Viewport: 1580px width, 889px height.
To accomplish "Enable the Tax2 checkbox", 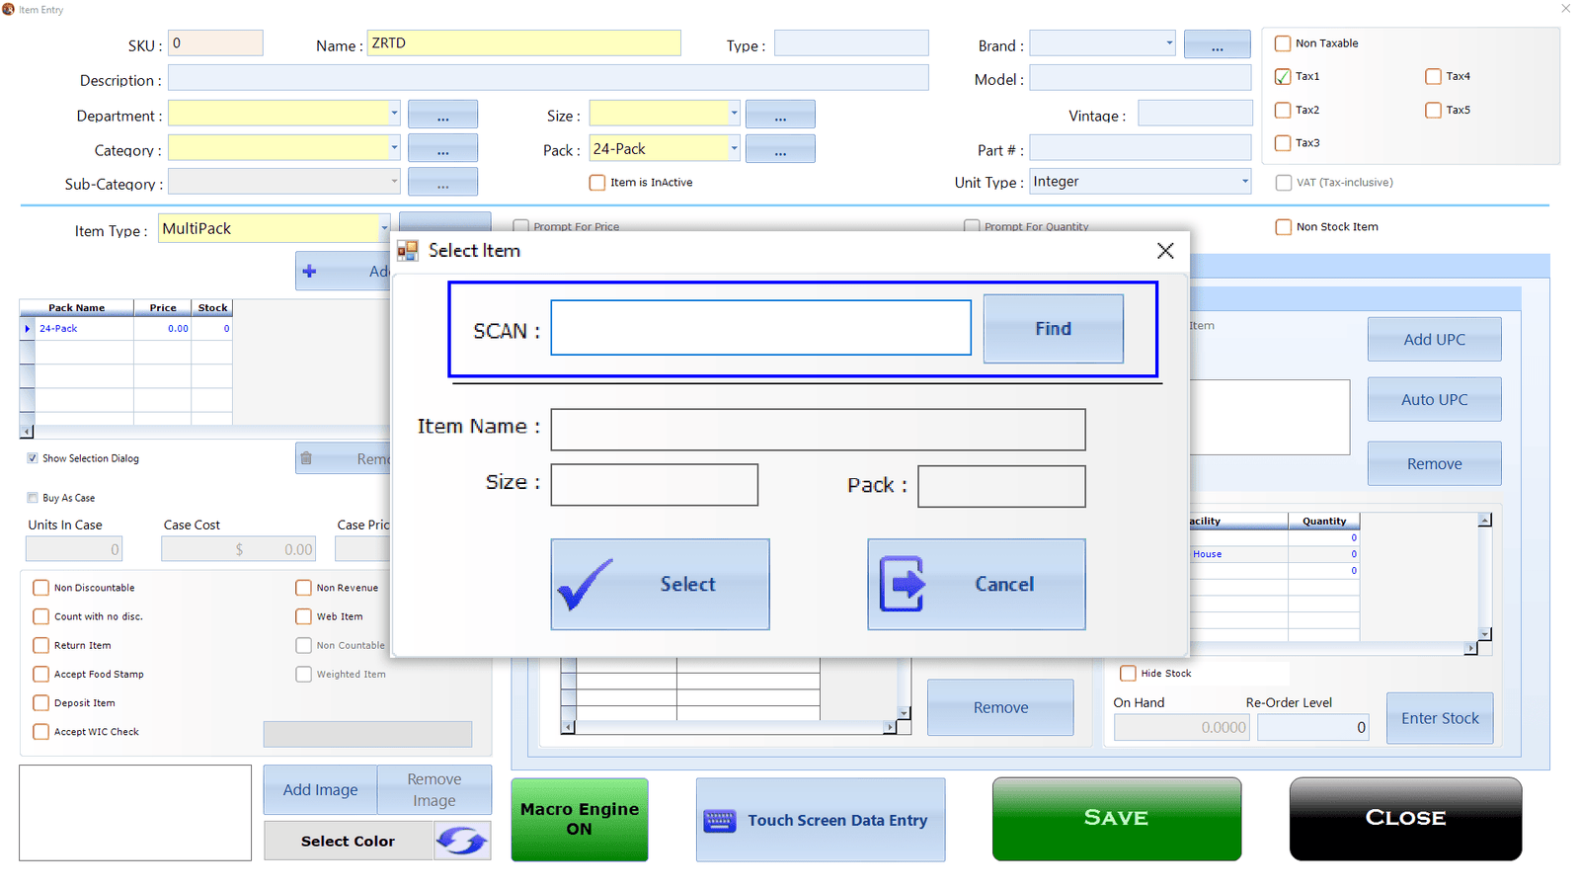I will tap(1283, 110).
